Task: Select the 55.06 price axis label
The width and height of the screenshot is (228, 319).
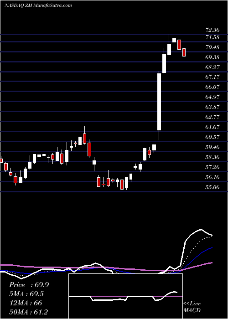Action: click(212, 187)
